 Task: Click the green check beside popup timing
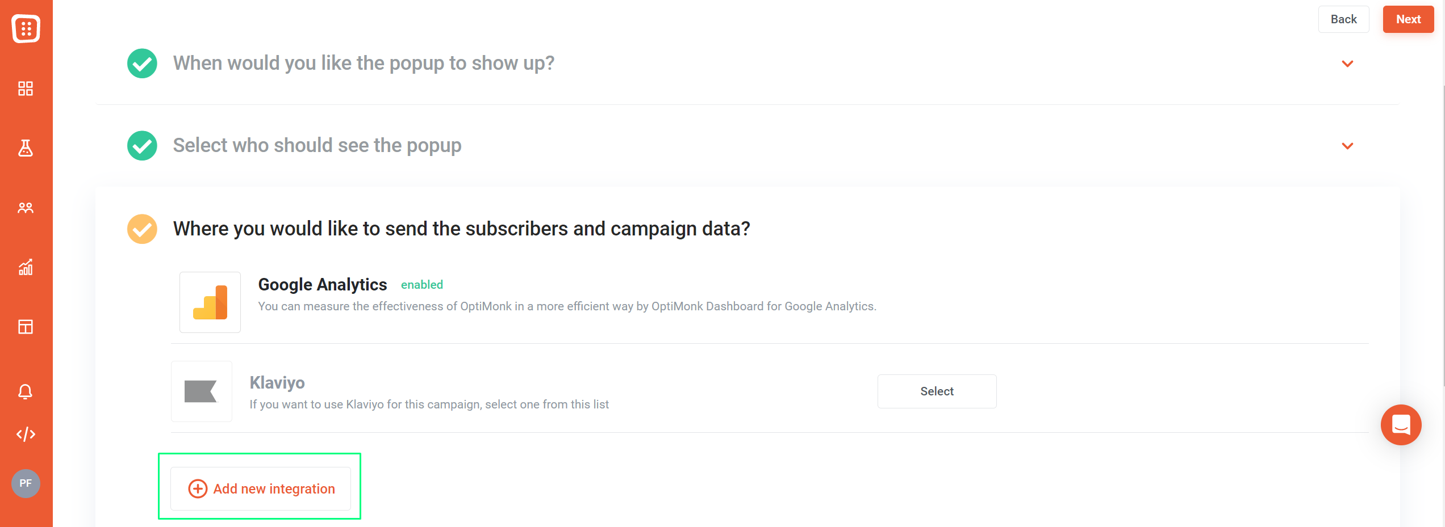[142, 63]
